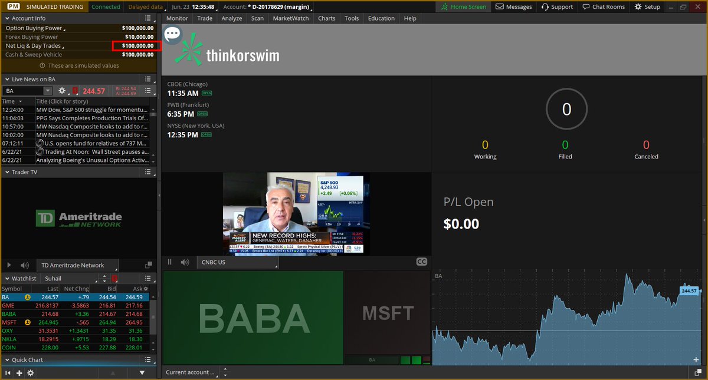The width and height of the screenshot is (708, 380).
Task: Open Chat Rooms from the top bar
Action: pyautogui.click(x=604, y=7)
